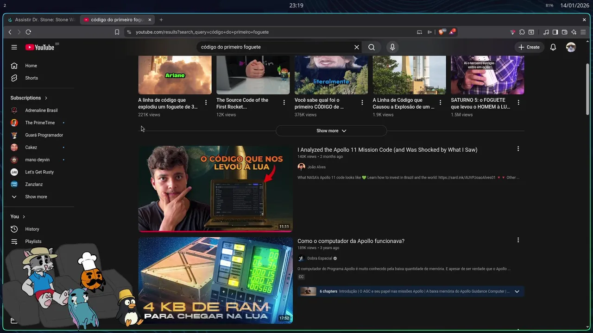593x333 pixels.
Task: Open Como o computador da Apollo funcionava title
Action: click(x=351, y=241)
